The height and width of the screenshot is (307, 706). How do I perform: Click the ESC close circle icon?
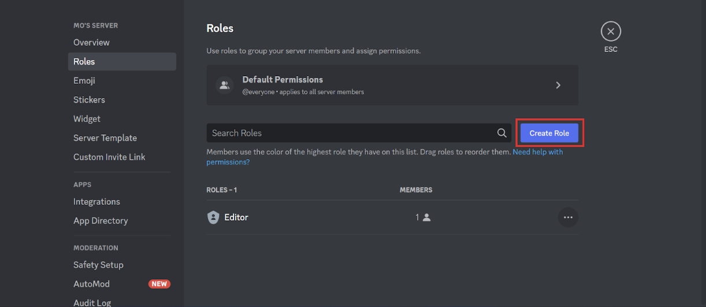click(611, 31)
